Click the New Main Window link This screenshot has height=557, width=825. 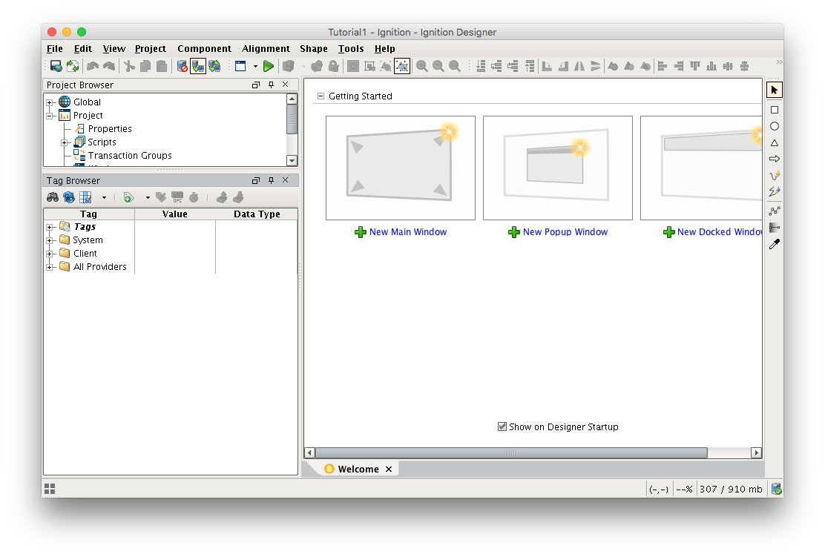[x=408, y=232]
